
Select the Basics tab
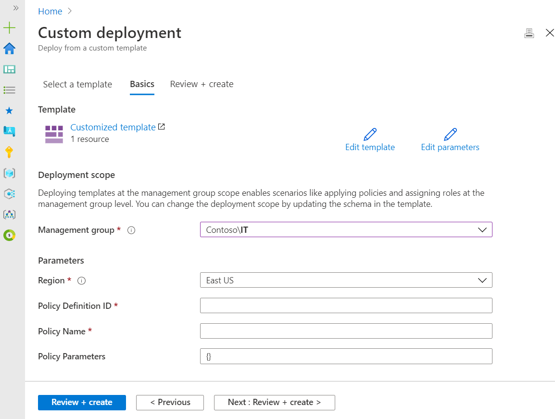[x=142, y=84]
